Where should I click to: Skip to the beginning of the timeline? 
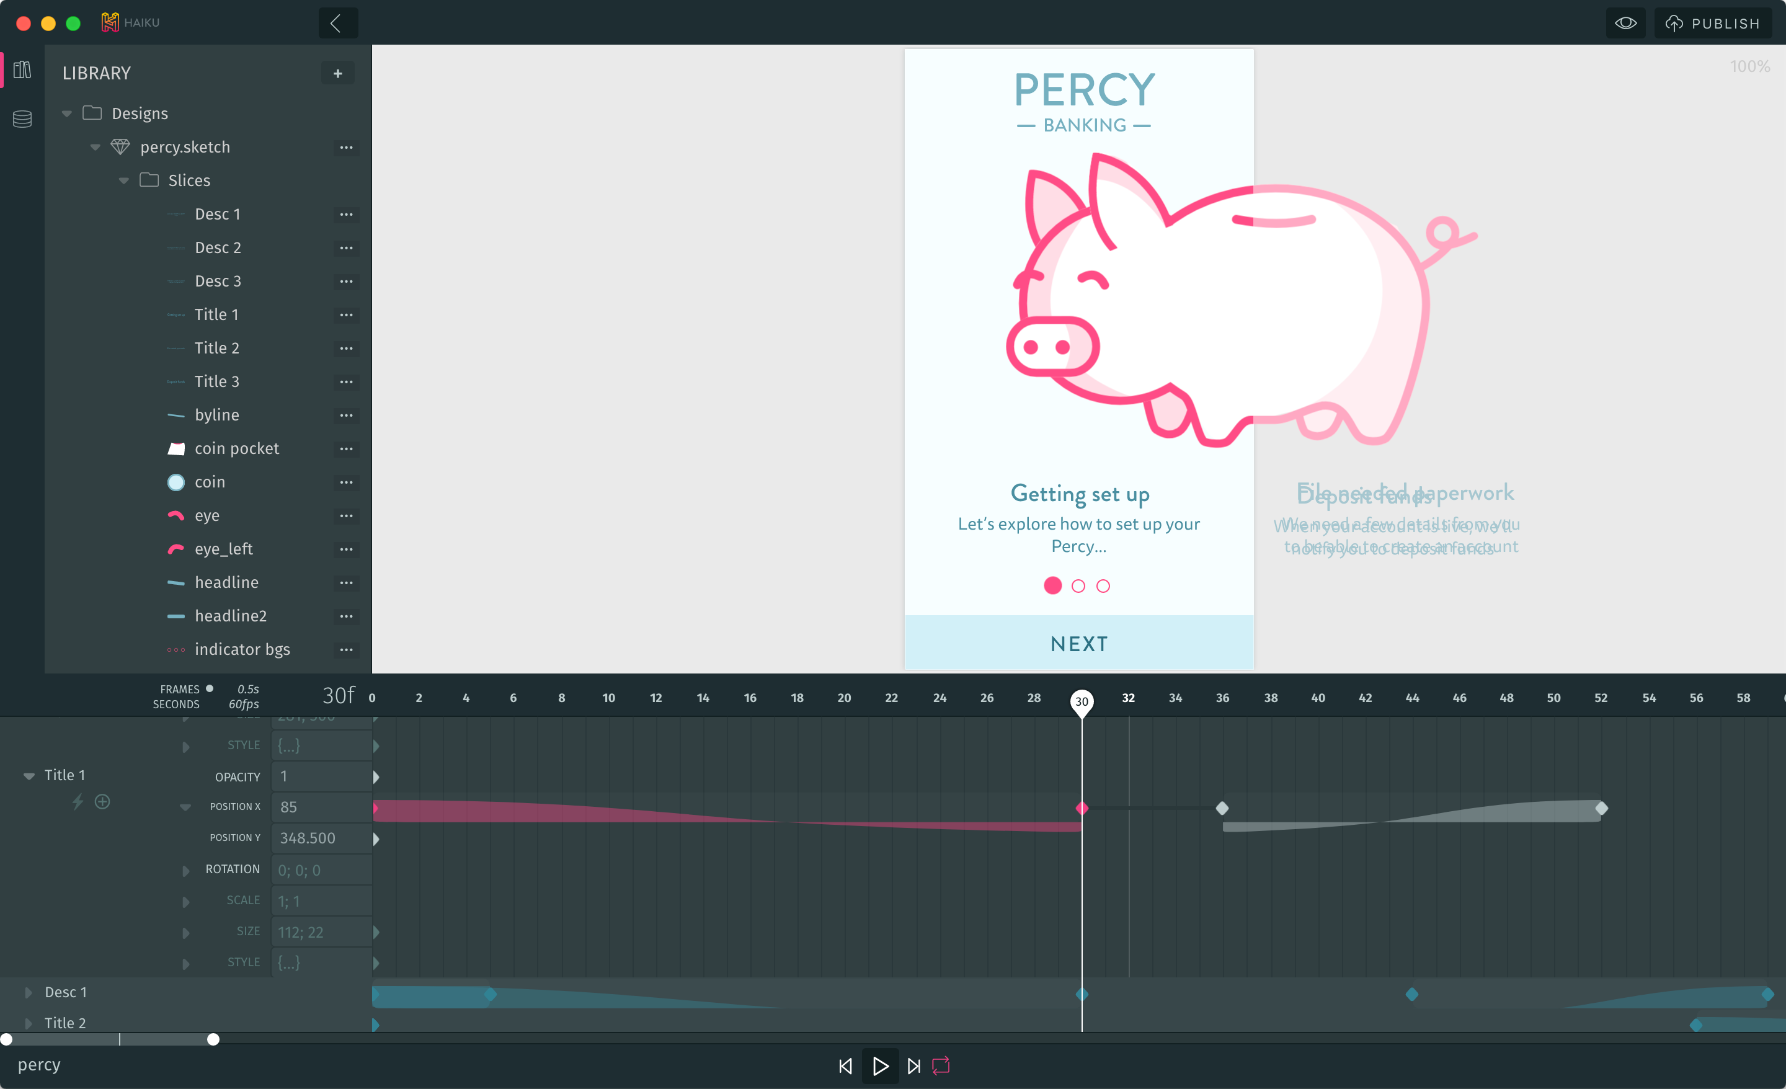pos(845,1066)
